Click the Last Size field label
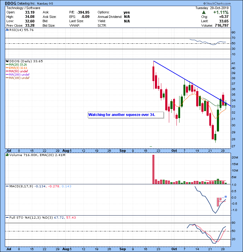Screen dimensions: 243x252 tap(76, 21)
